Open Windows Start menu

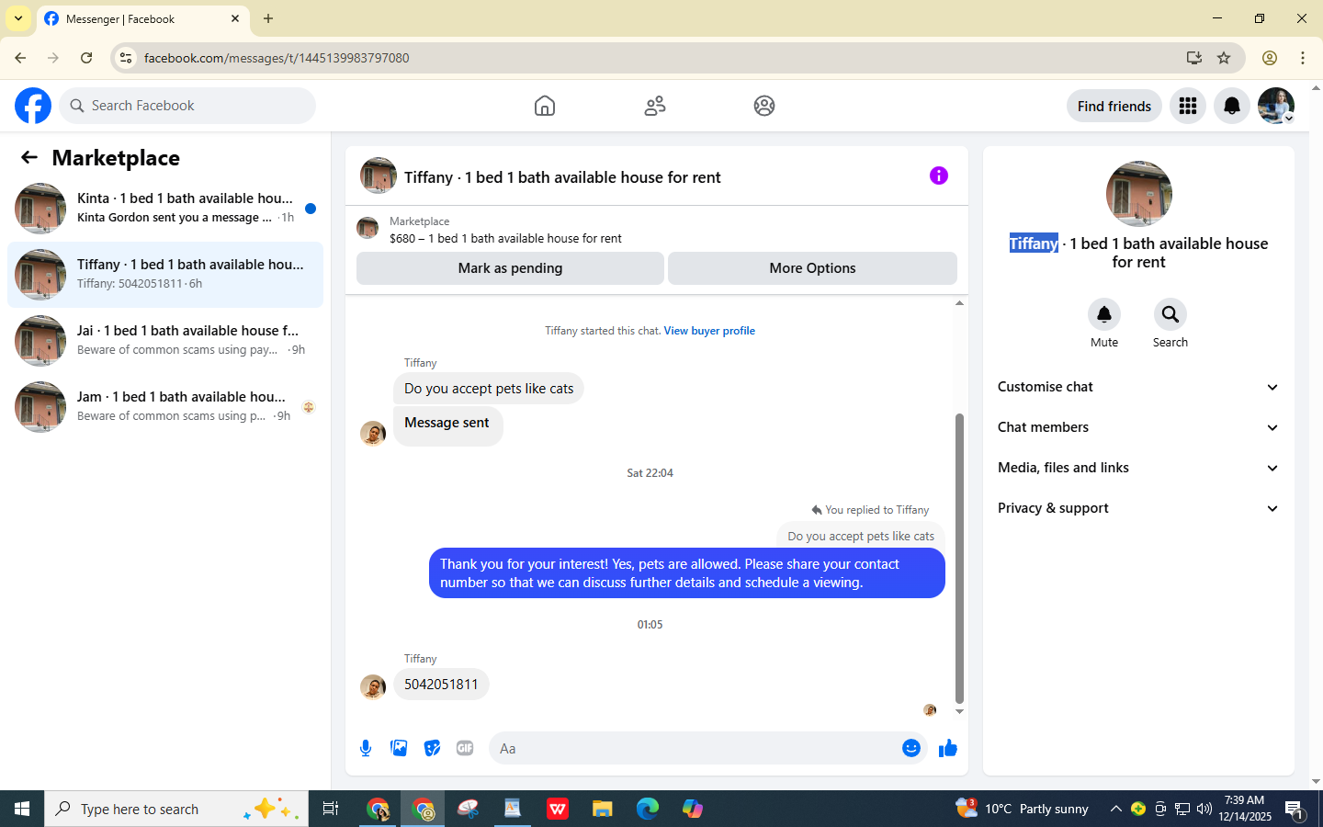pyautogui.click(x=22, y=809)
